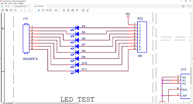Click the Fit width scrolling icon
This screenshot has width=193, height=104.
pyautogui.click(x=64, y=10)
